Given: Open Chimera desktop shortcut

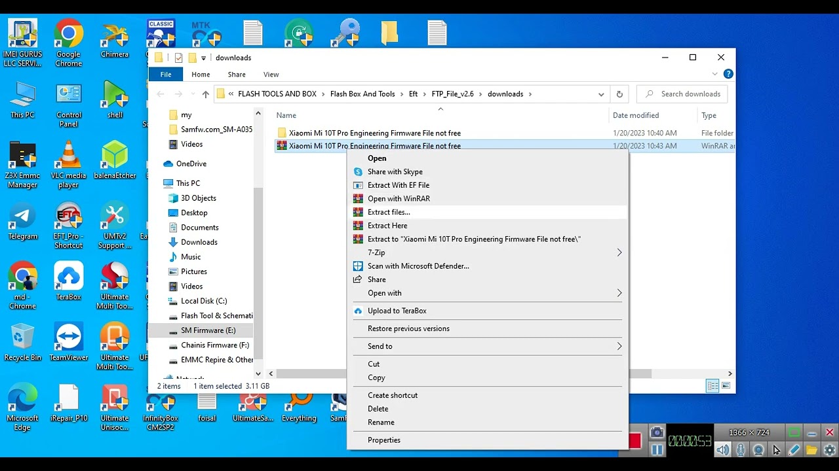Looking at the screenshot, I should click(x=115, y=39).
